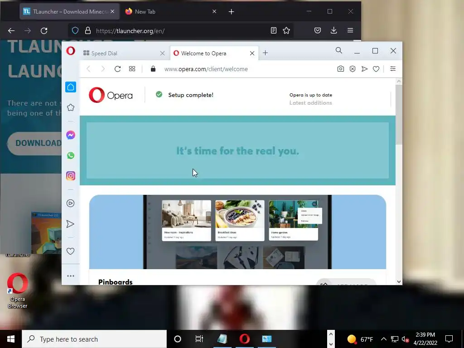Viewport: 464px width, 348px height.
Task: Open the network tray icon
Action: point(395,339)
